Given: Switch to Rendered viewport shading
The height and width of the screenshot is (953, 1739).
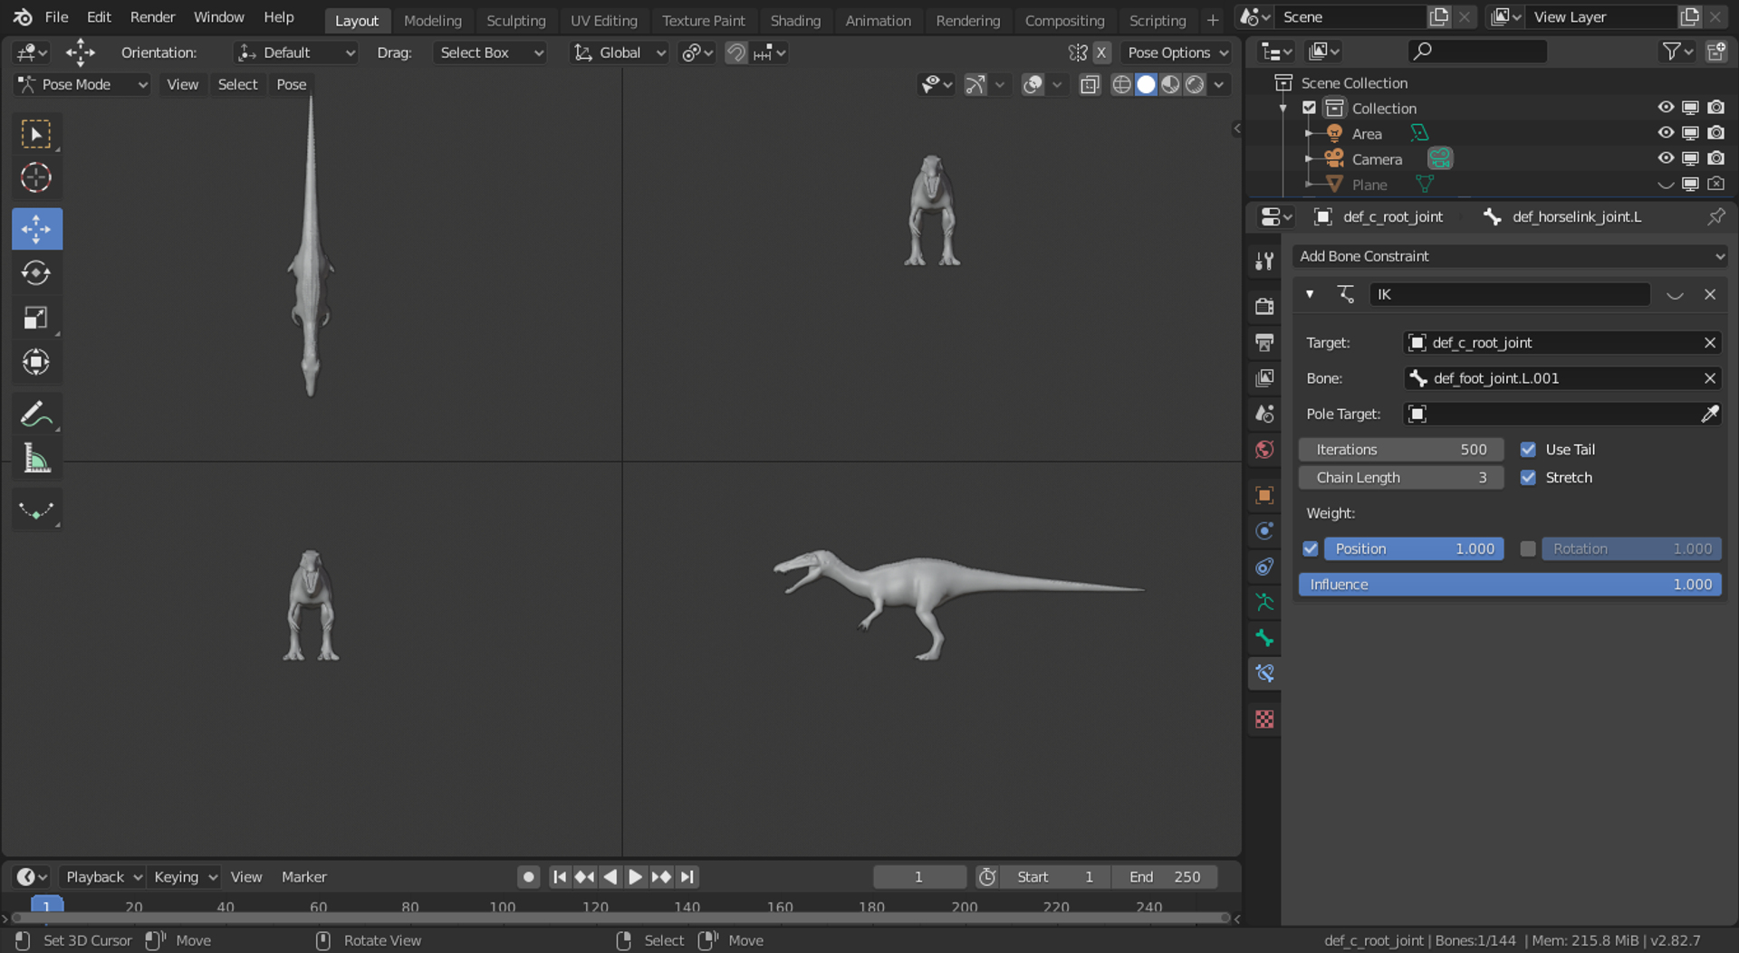Looking at the screenshot, I should [x=1195, y=84].
